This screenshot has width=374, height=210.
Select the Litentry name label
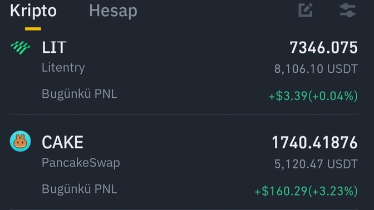click(x=63, y=68)
